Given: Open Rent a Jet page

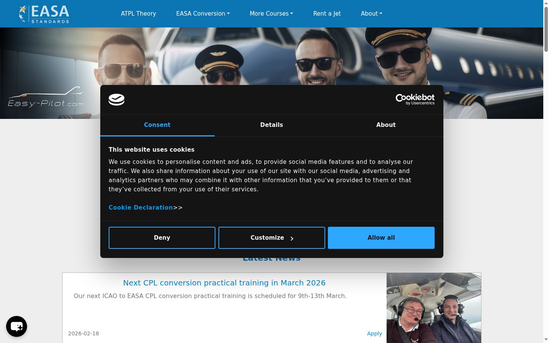Looking at the screenshot, I should coord(327,13).
